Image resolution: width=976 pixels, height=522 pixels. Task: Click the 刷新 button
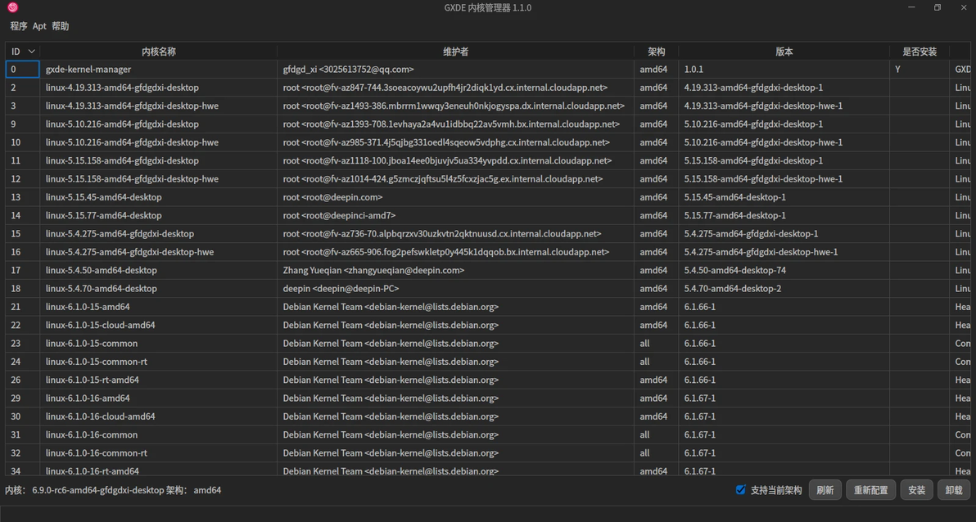point(825,490)
